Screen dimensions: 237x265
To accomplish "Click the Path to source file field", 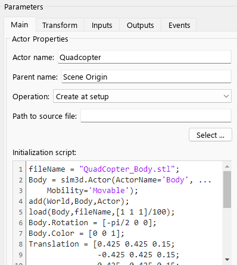I will point(156,116).
